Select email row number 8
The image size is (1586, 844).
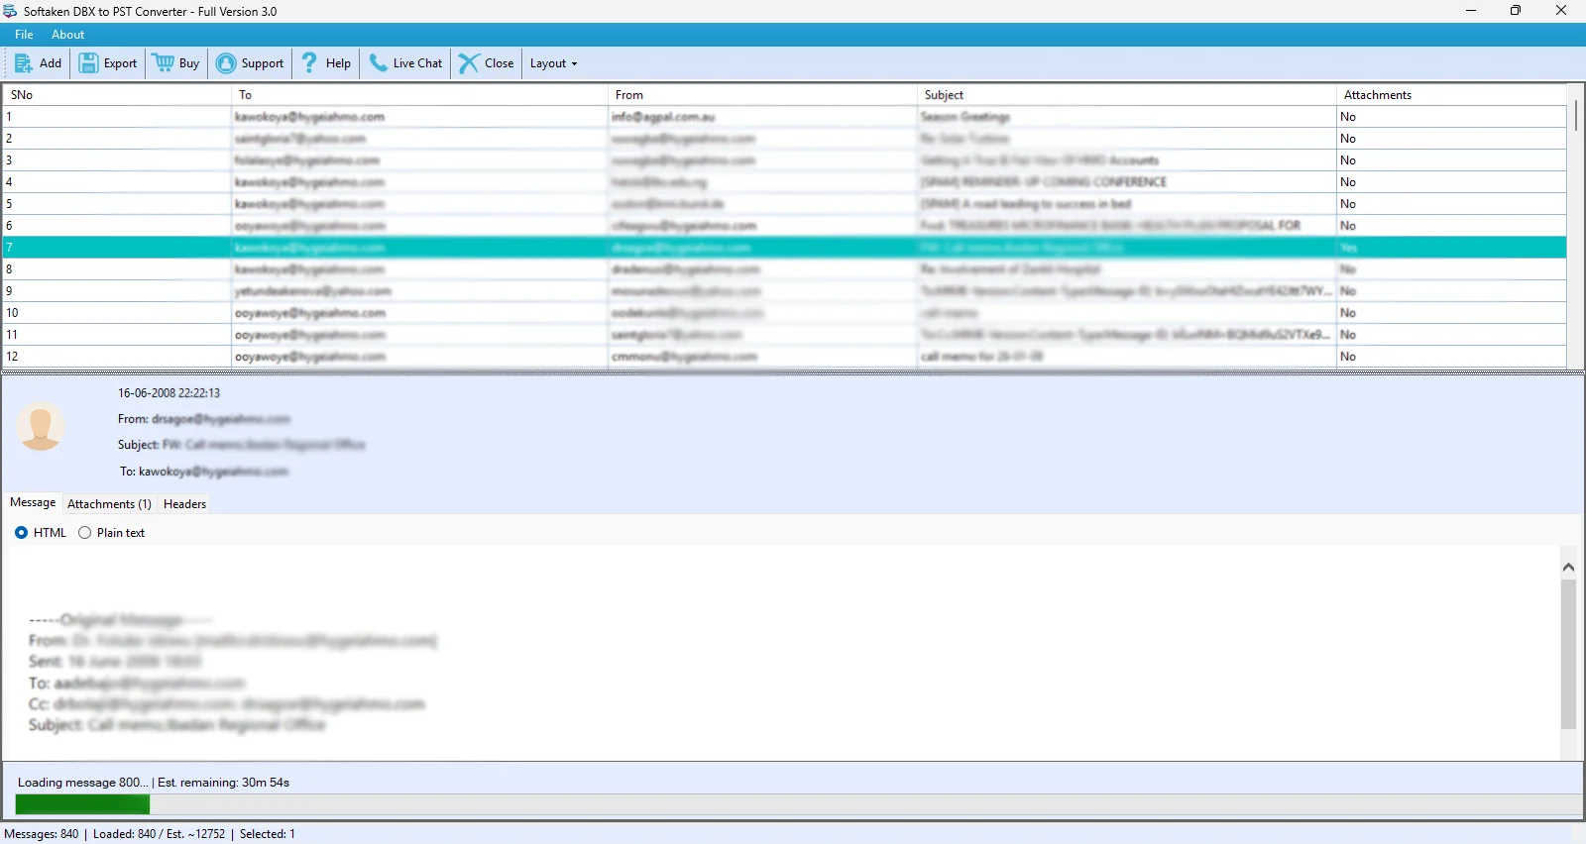[784, 269]
